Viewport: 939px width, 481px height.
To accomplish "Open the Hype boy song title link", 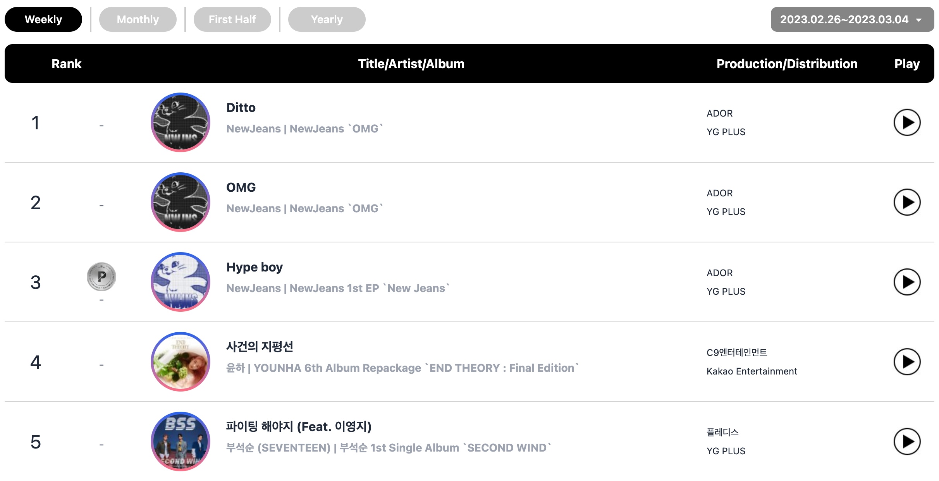I will [x=255, y=267].
